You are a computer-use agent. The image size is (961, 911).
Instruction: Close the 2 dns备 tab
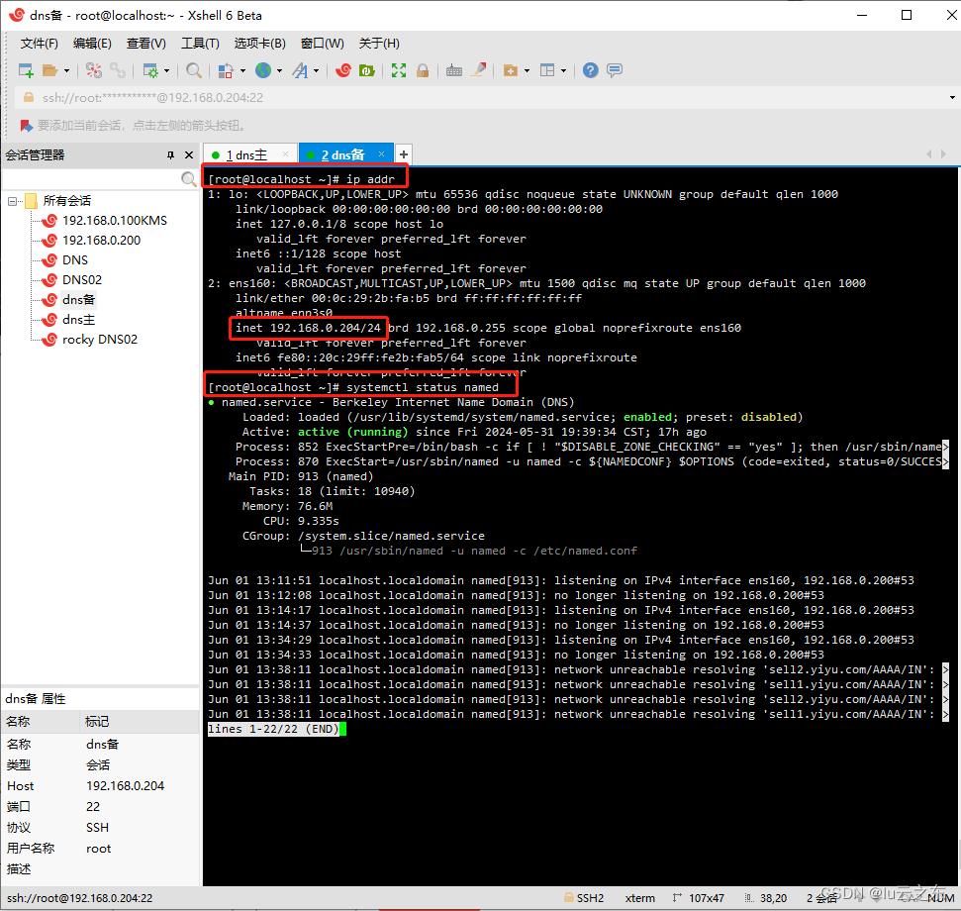381,154
